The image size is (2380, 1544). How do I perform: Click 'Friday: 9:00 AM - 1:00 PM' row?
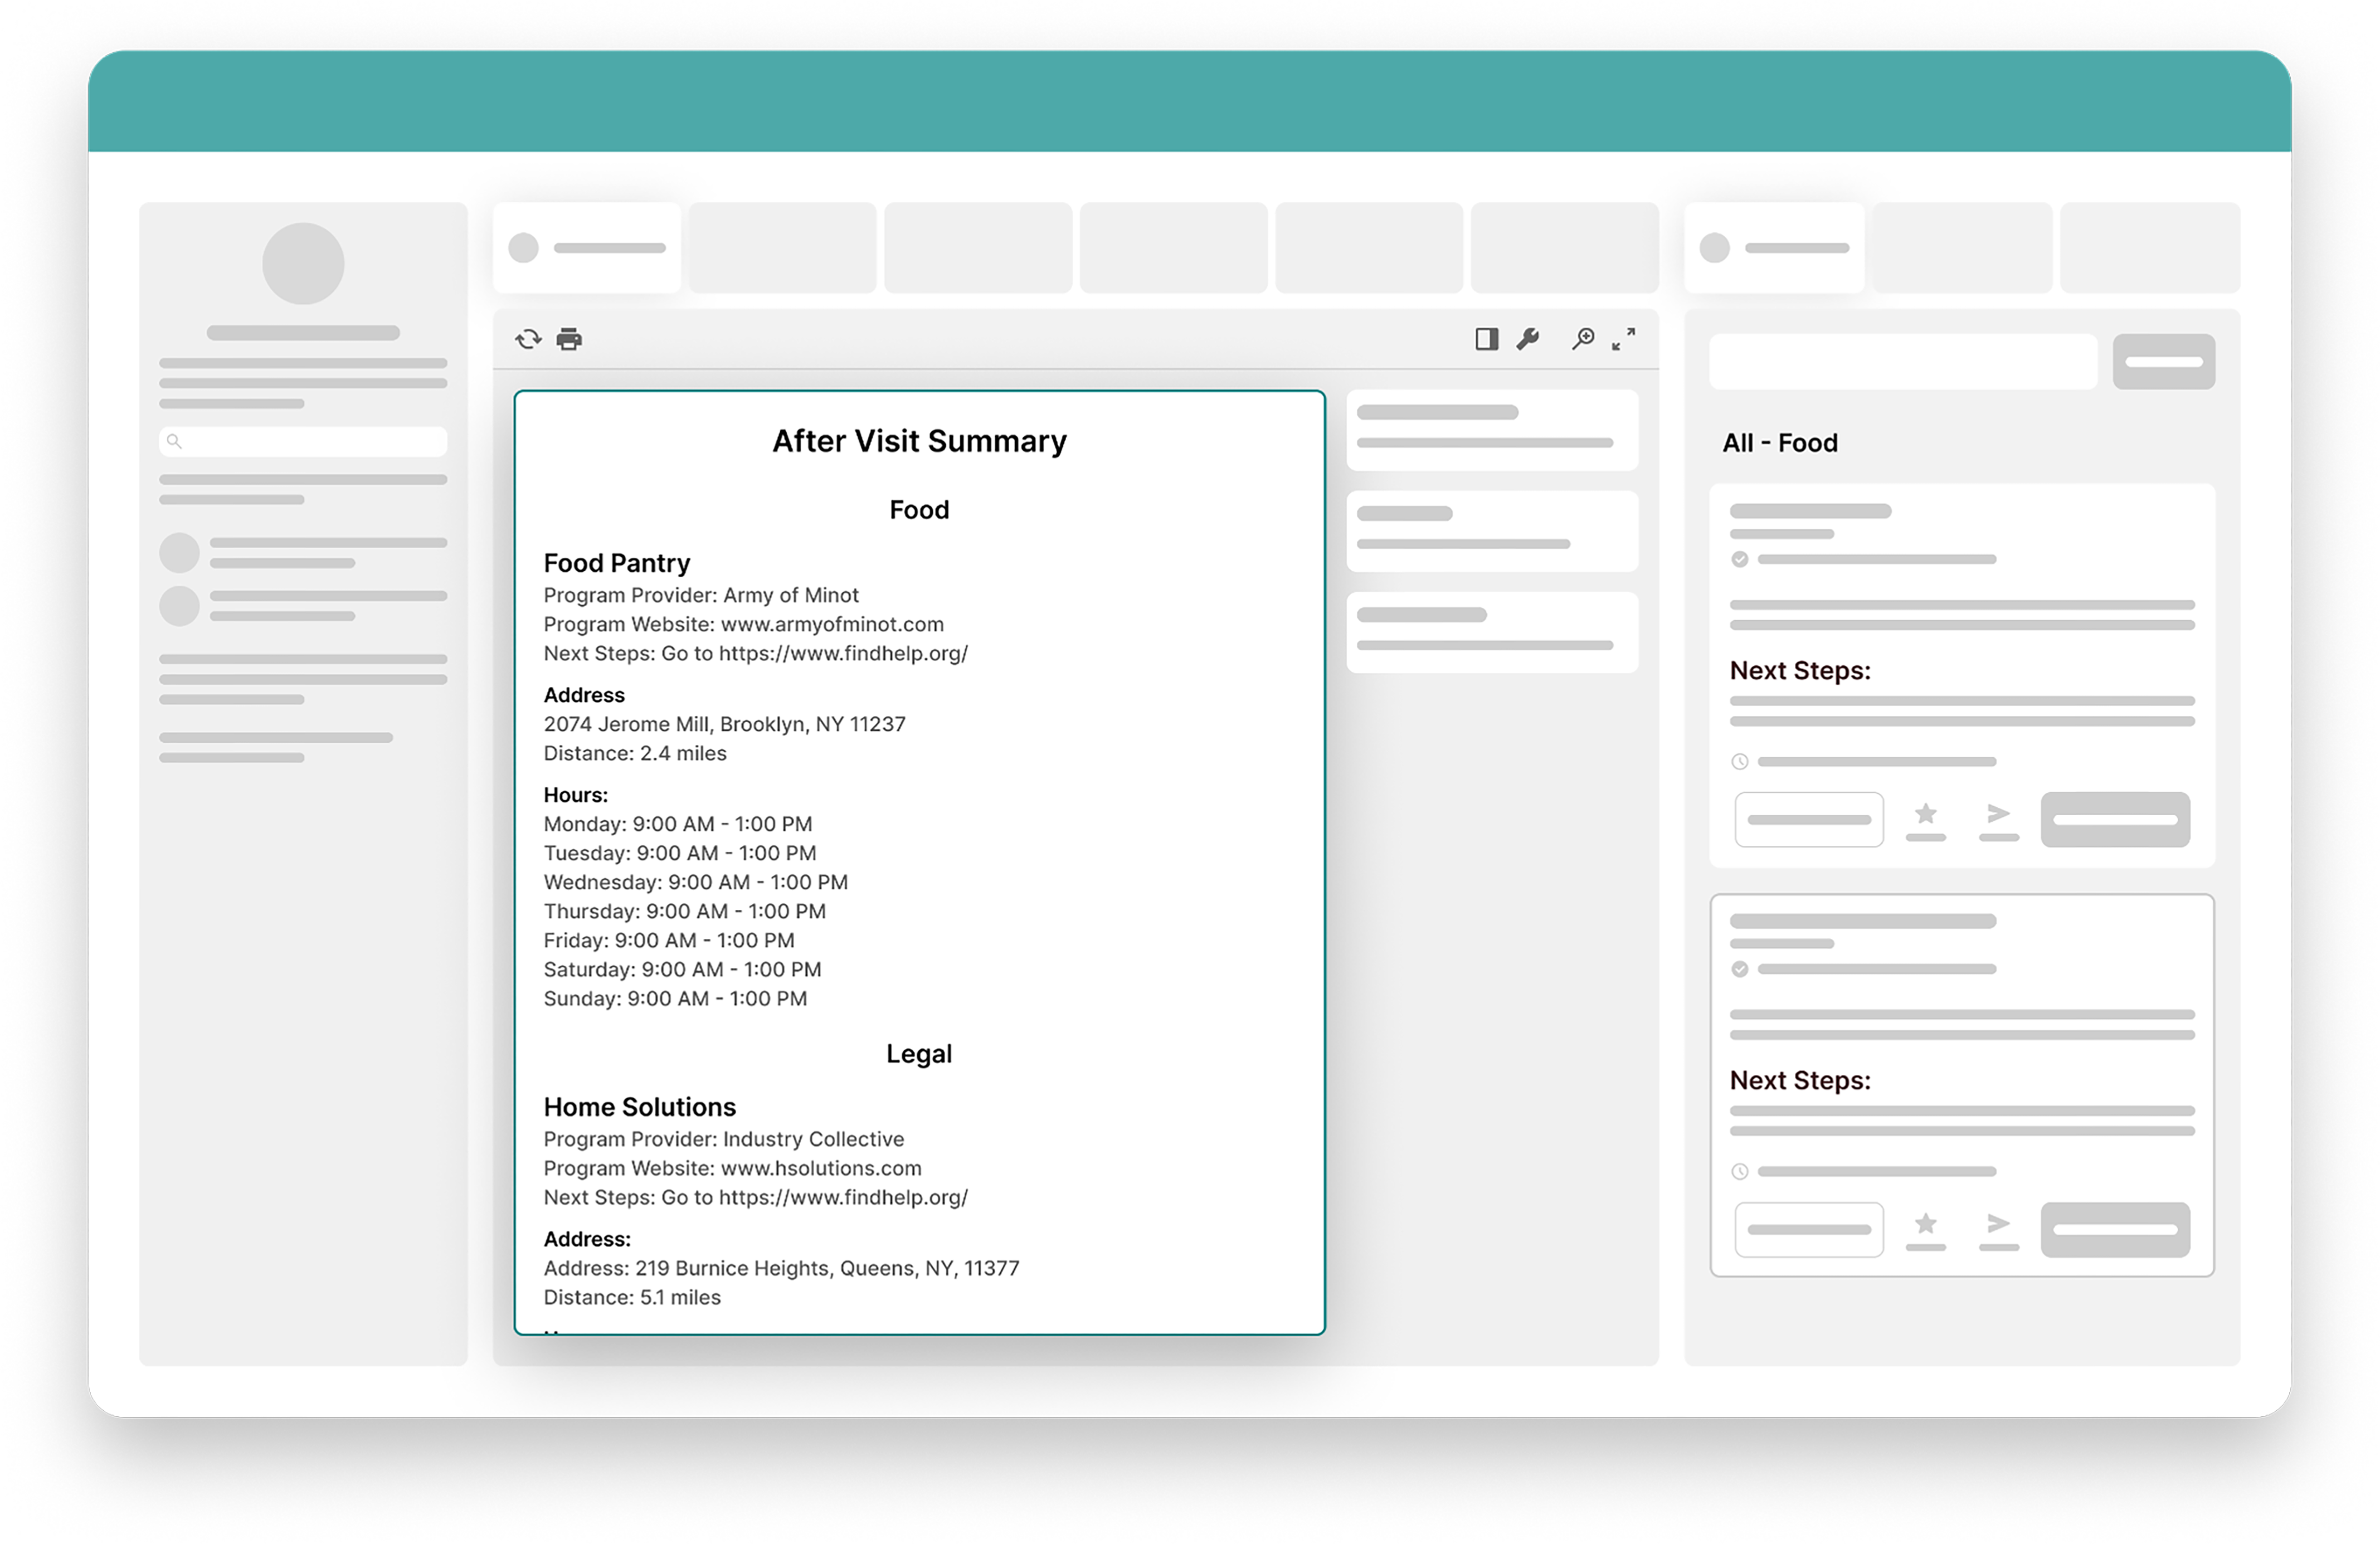pos(668,940)
